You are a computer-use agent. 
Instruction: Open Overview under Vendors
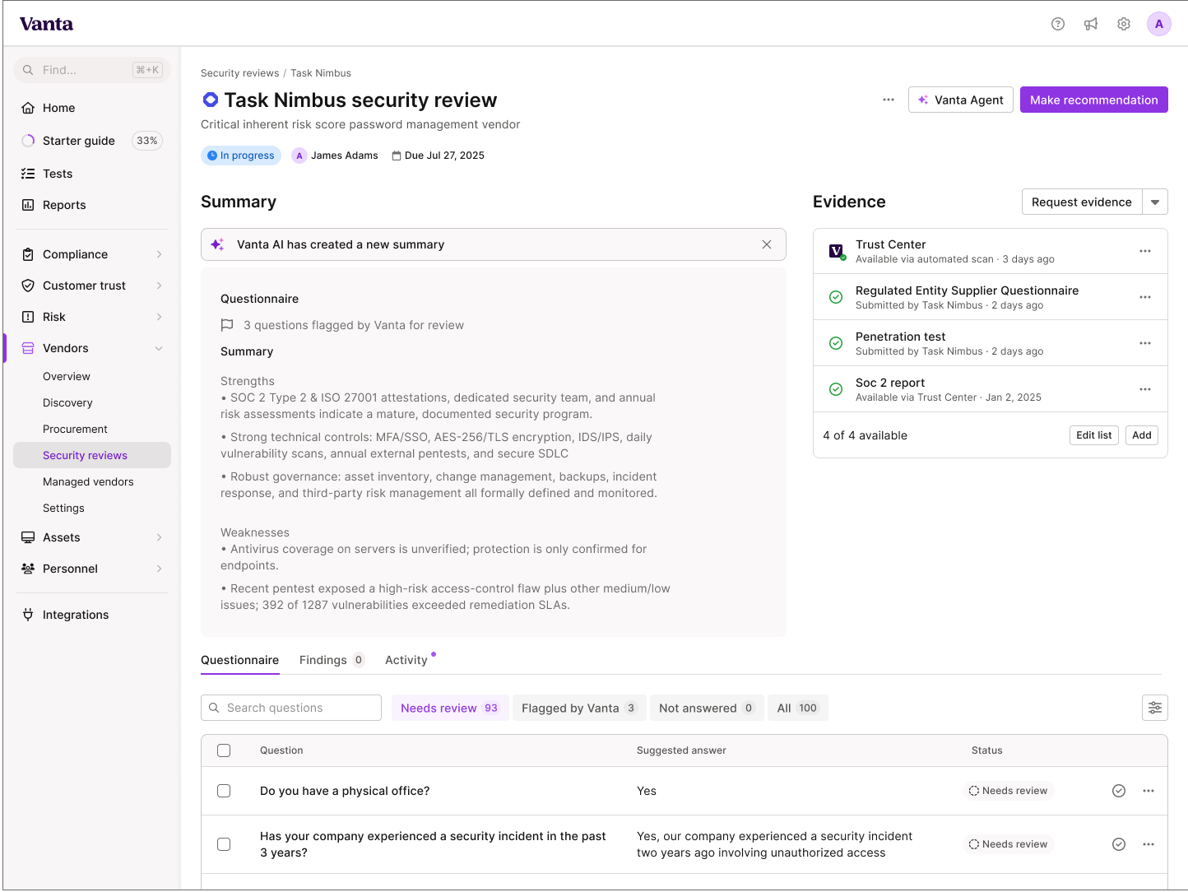coord(92,376)
